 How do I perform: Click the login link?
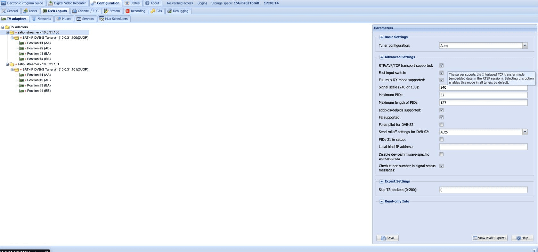(202, 3)
